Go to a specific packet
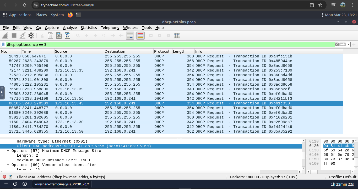 coord(104,36)
